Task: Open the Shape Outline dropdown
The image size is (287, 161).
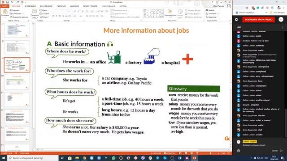Action: click(x=193, y=14)
